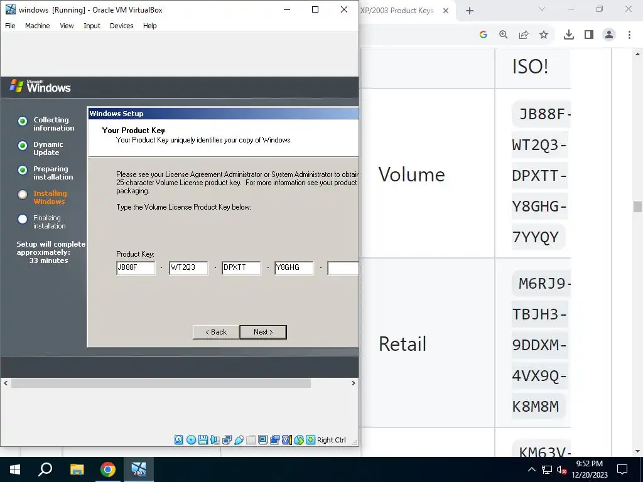Open the Devices menu in VirtualBox
This screenshot has width=643, height=482.
[121, 26]
